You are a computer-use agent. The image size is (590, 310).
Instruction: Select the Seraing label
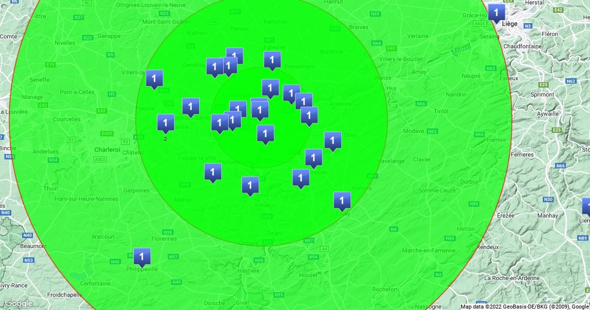[489, 37]
